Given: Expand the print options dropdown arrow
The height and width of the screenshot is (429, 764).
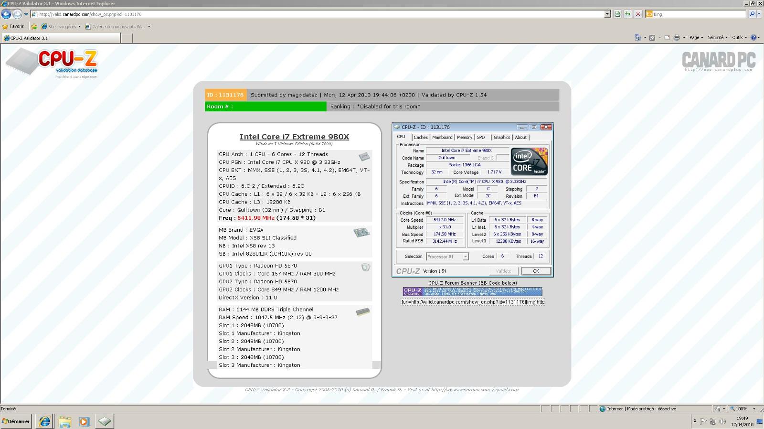Looking at the screenshot, I should [x=684, y=37].
